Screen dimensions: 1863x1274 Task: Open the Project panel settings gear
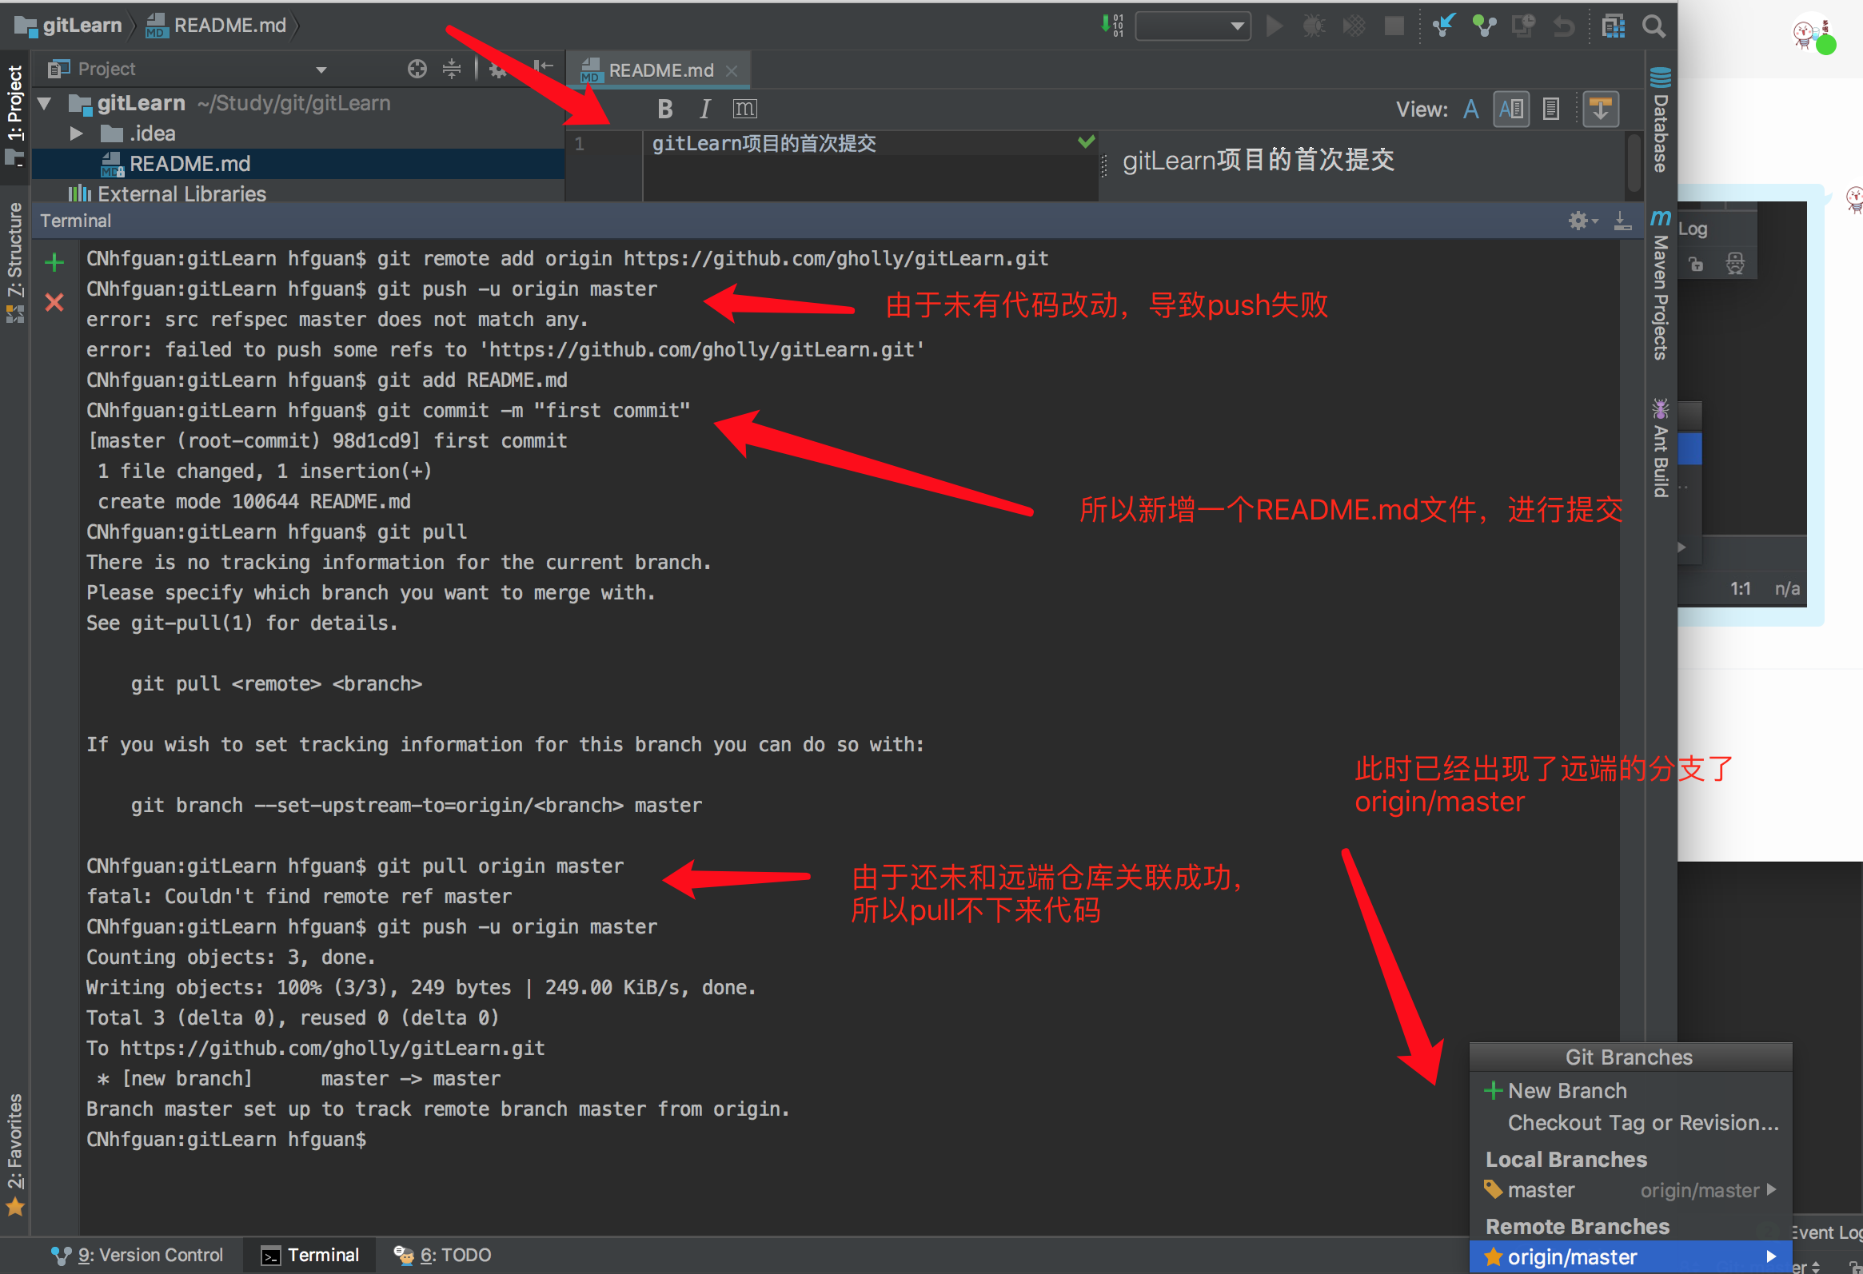coord(498,69)
